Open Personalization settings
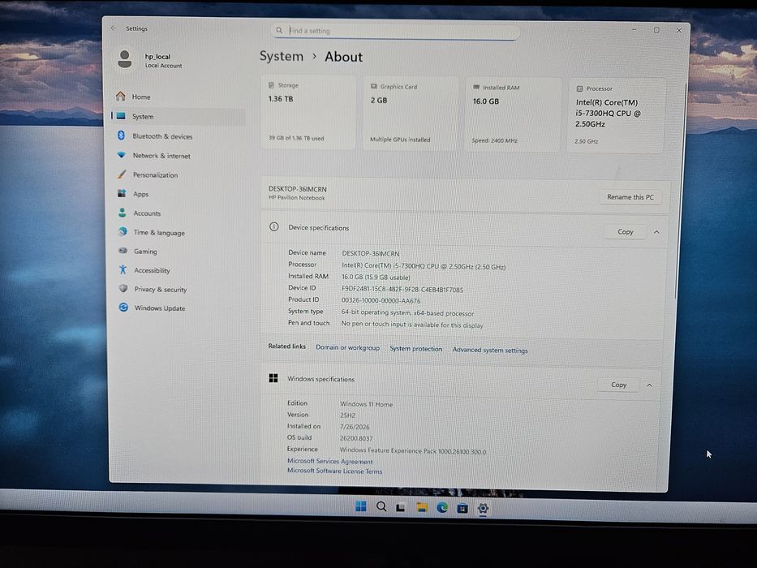The height and width of the screenshot is (568, 757). point(178,174)
